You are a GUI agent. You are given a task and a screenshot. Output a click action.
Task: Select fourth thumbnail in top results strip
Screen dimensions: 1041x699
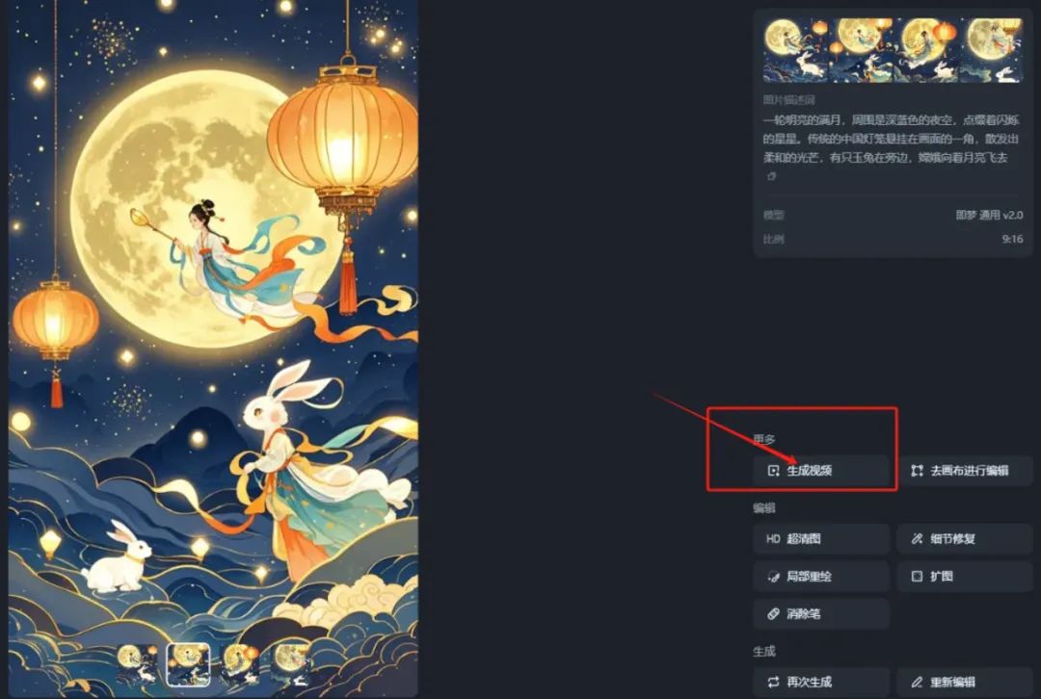tap(991, 50)
